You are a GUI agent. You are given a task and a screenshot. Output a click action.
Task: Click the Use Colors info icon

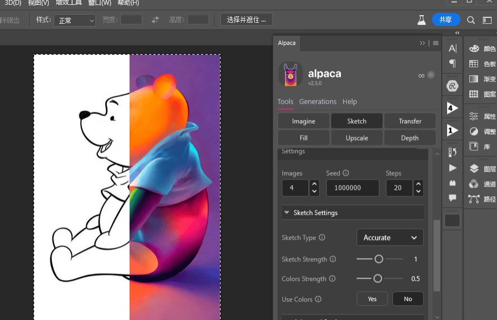(318, 299)
